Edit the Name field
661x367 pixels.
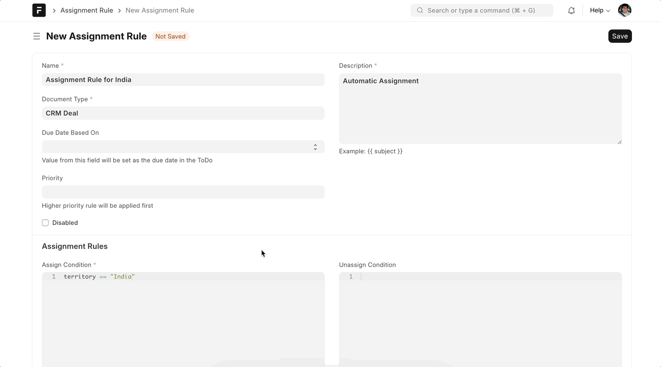(183, 80)
